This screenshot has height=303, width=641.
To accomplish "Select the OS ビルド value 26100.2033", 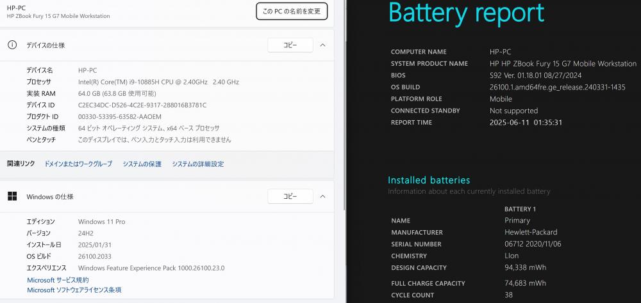I will coord(95,256).
